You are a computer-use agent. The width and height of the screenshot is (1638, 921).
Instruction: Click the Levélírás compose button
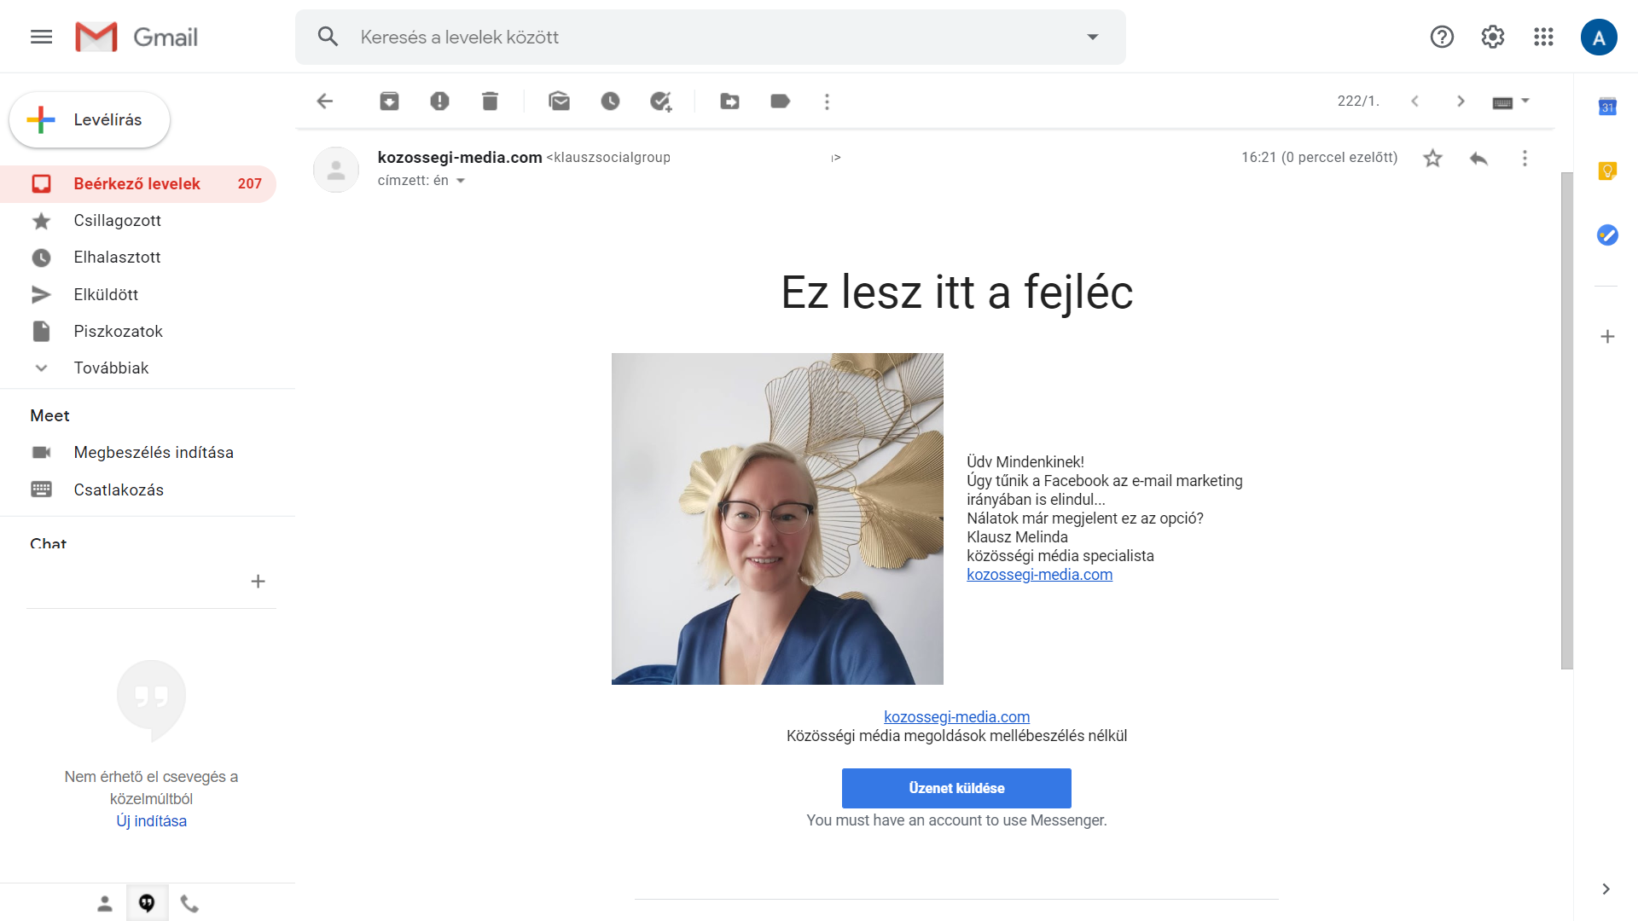click(x=90, y=120)
